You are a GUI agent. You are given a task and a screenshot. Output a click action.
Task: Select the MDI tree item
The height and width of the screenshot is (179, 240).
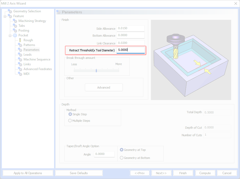(26, 74)
